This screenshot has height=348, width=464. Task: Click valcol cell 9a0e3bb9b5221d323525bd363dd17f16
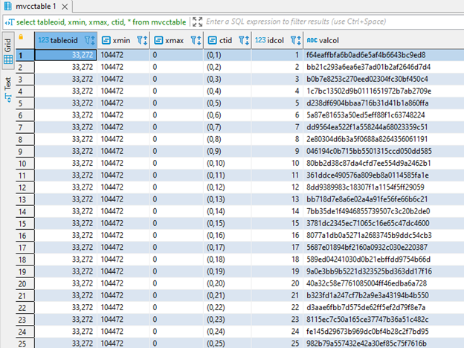coord(384,271)
